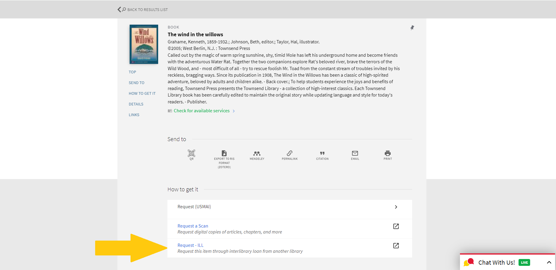Export to RIS format for Zotero

[x=224, y=159]
